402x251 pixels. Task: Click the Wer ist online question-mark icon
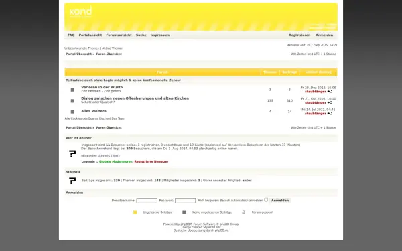tap(72, 153)
